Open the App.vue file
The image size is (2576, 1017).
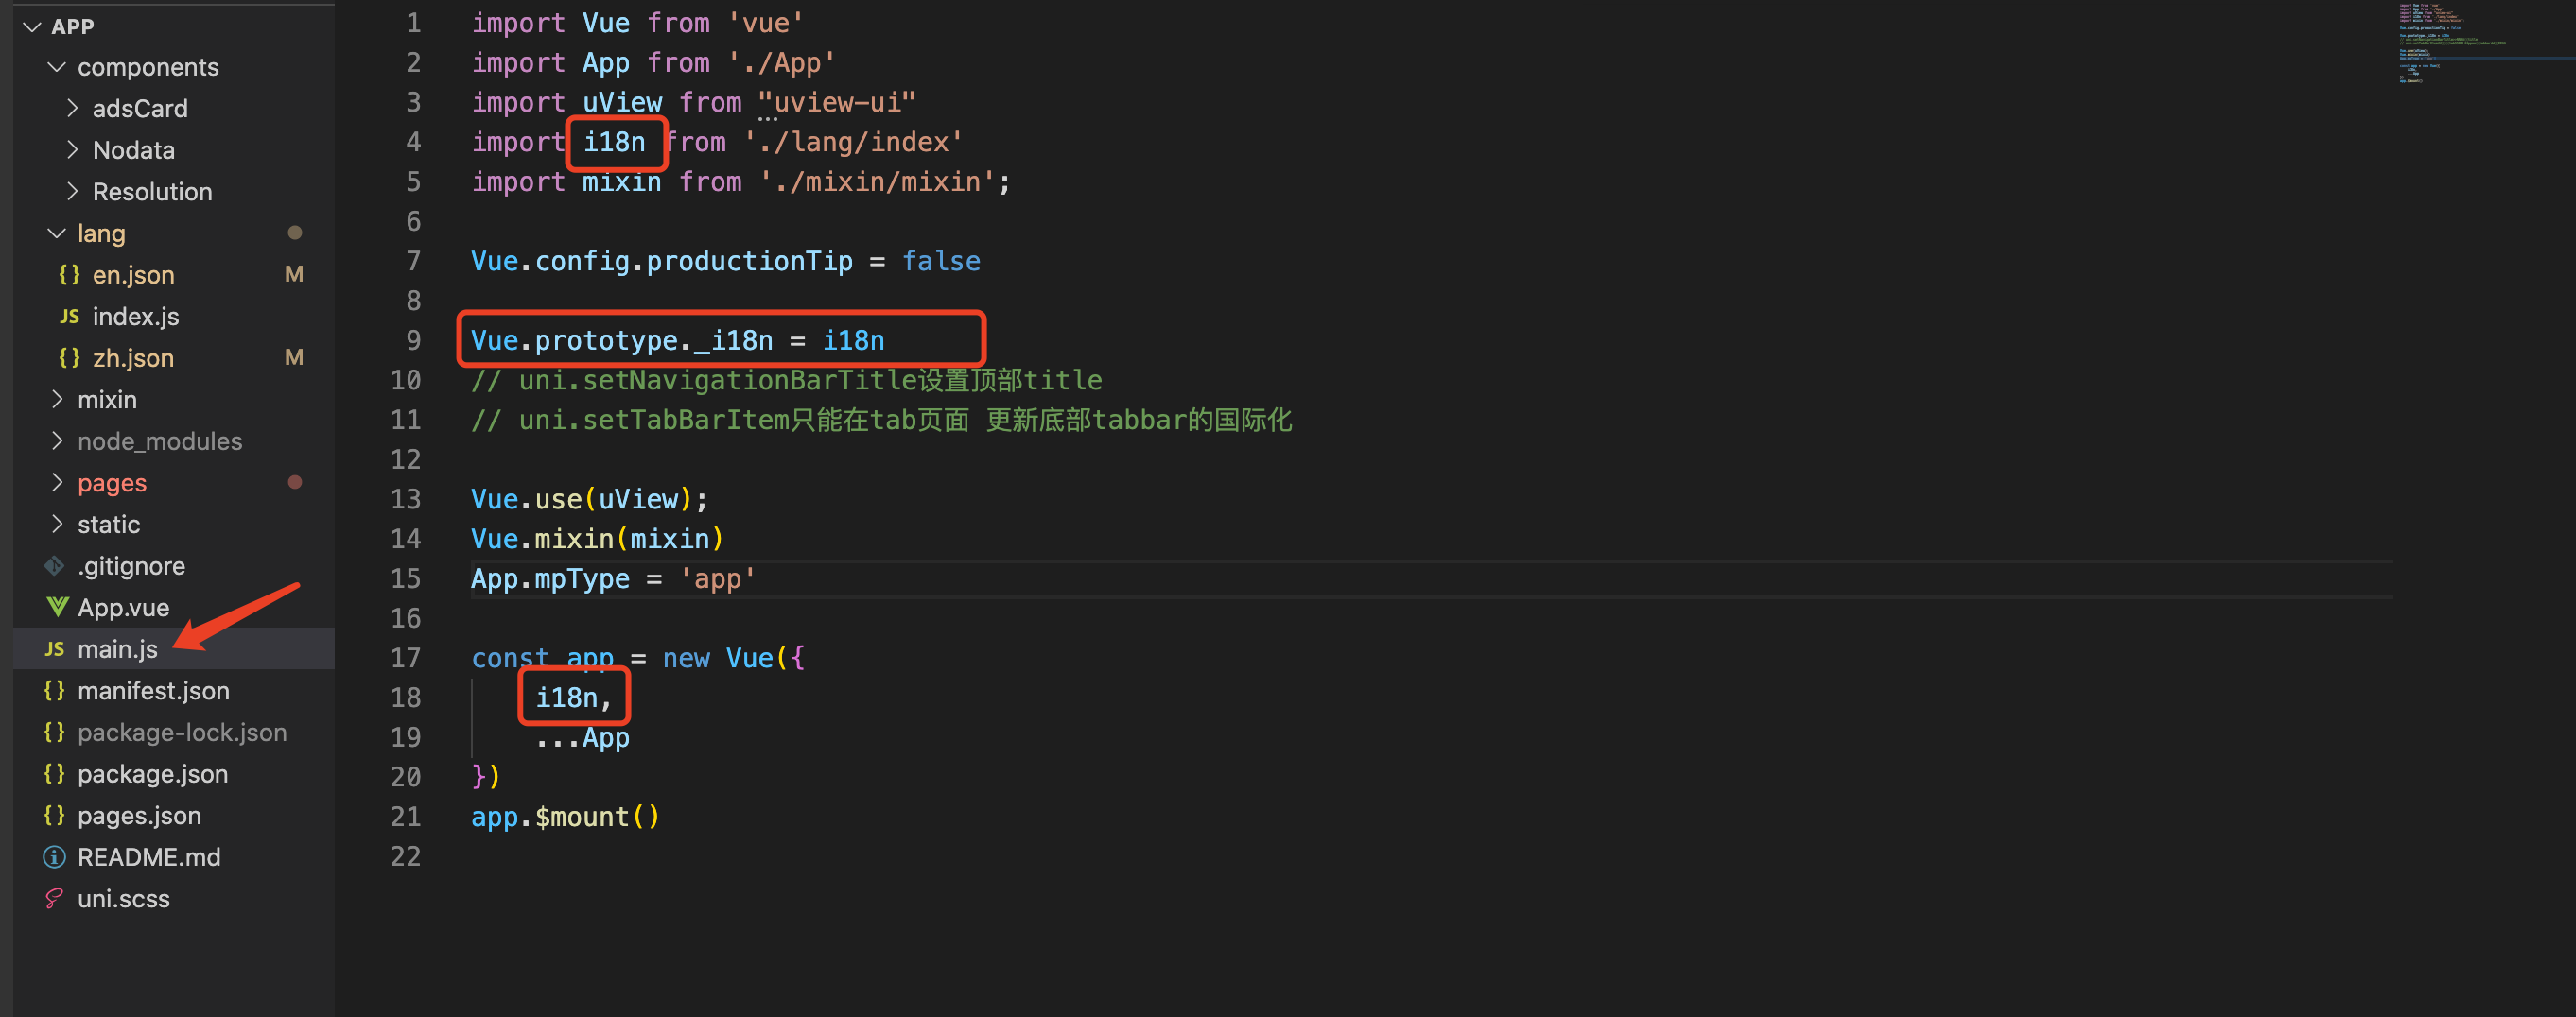pyautogui.click(x=123, y=608)
